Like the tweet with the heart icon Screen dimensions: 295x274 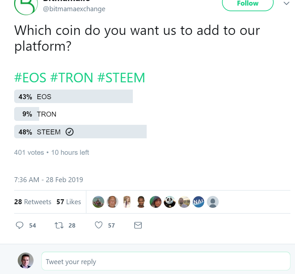click(99, 225)
